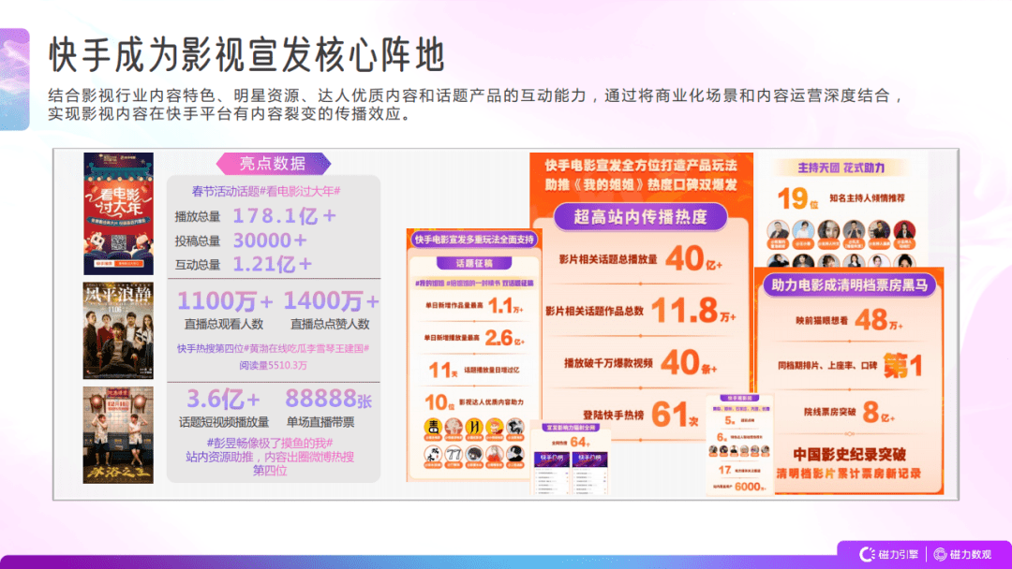The height and width of the screenshot is (569, 1012).
Task: Select the 178.1亿+ playback value
Action: tap(285, 216)
